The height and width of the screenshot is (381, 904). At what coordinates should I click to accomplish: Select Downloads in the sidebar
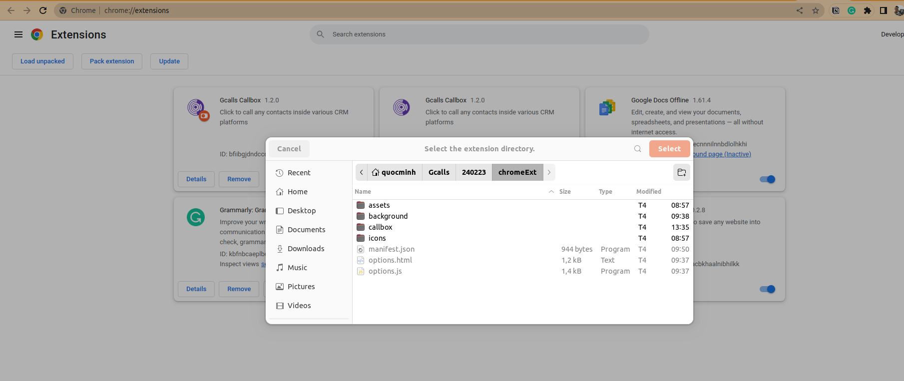306,249
